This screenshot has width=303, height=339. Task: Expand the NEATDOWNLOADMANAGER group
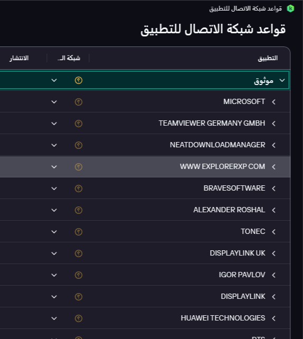(274, 145)
